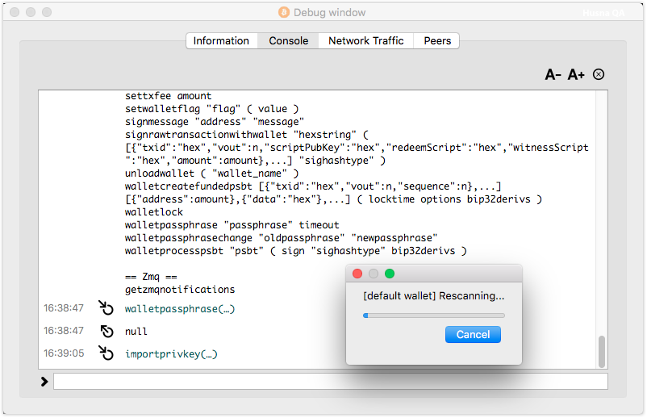Image resolution: width=647 pixels, height=418 pixels.
Task: Click the walletprocesspsbt help line
Action: [x=296, y=251]
